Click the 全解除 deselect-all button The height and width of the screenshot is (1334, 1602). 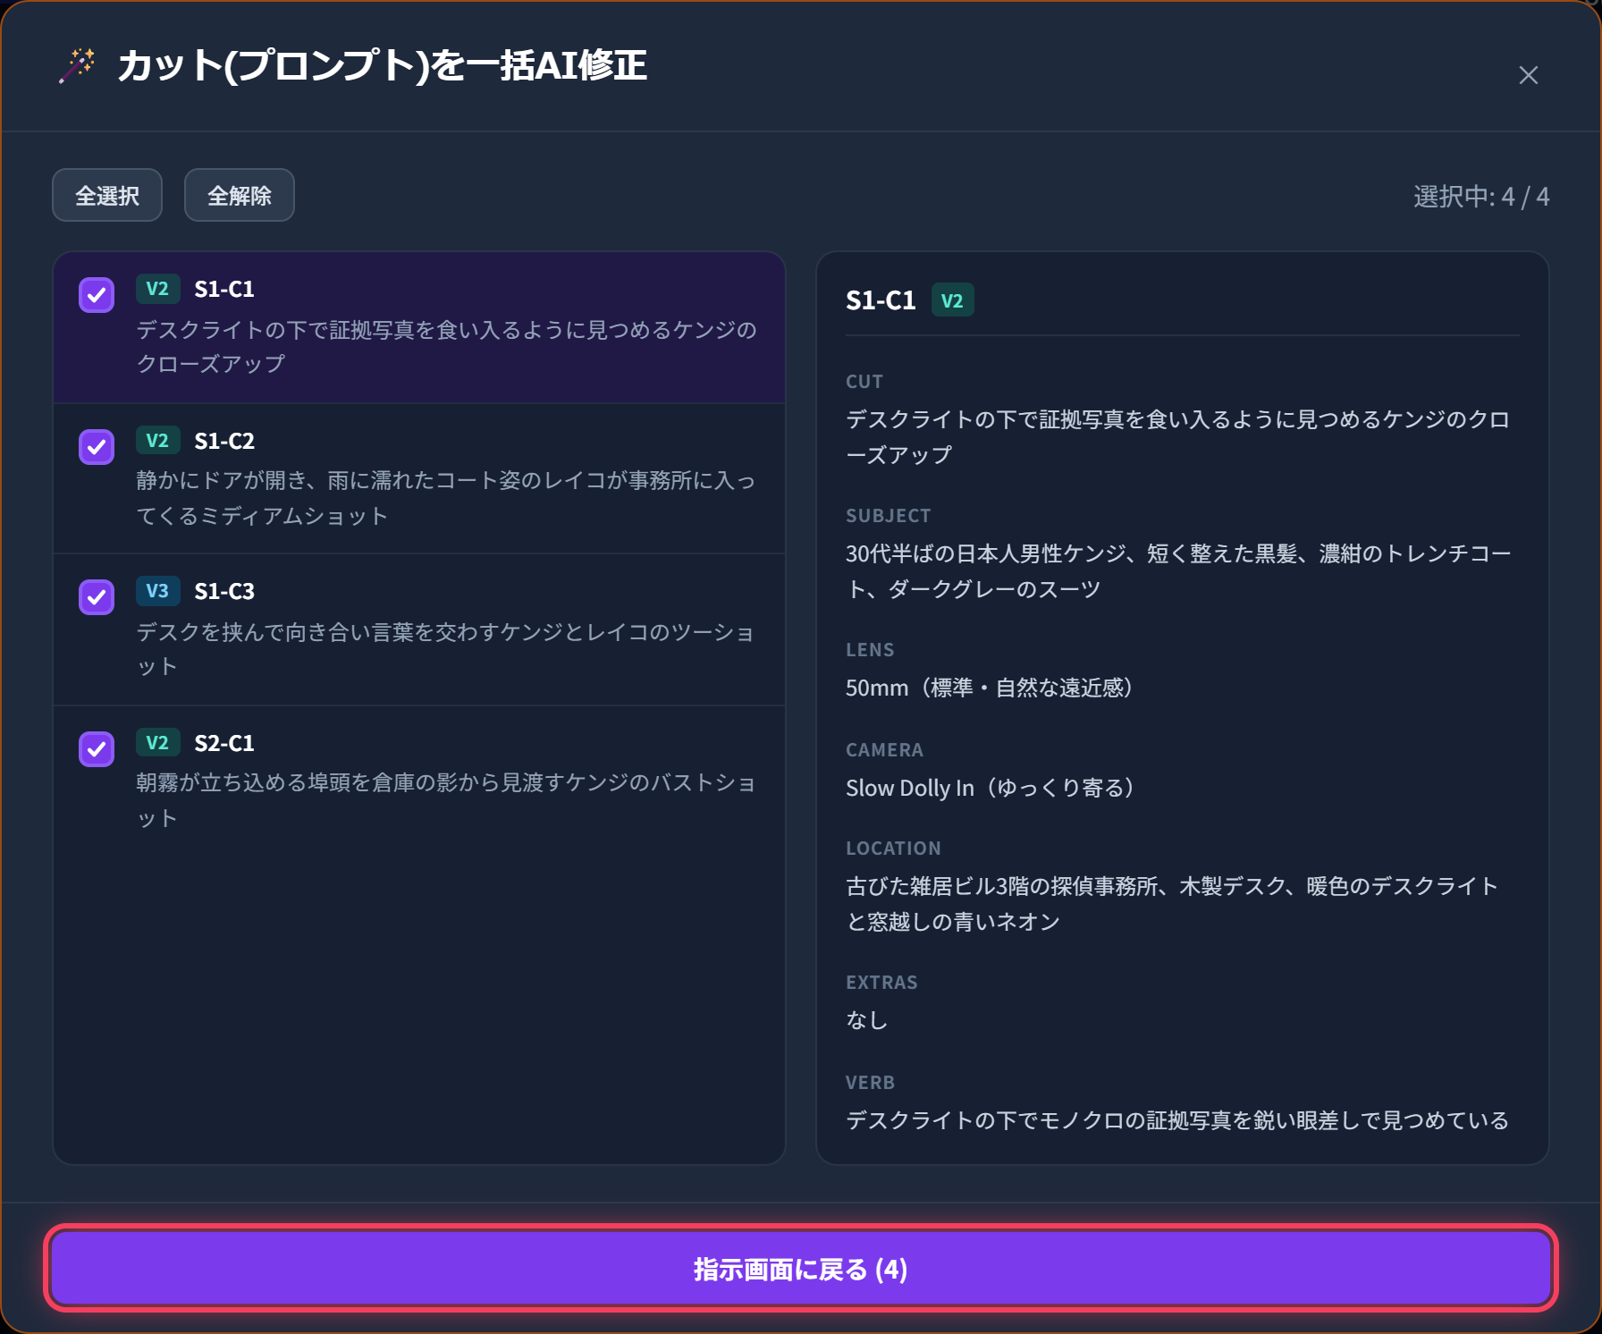coord(240,195)
